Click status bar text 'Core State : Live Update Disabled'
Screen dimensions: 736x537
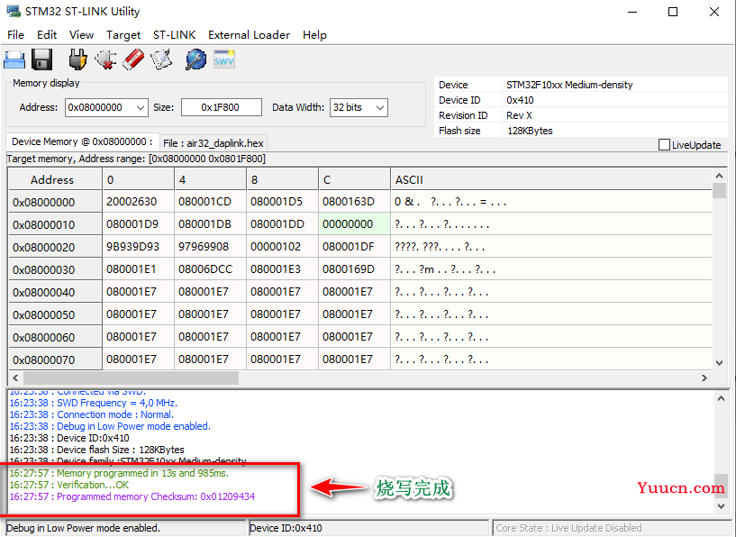[x=569, y=528]
